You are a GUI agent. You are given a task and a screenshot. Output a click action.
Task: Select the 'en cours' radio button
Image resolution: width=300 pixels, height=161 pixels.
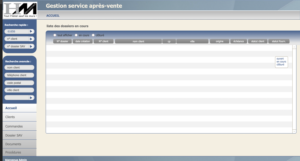(76, 35)
